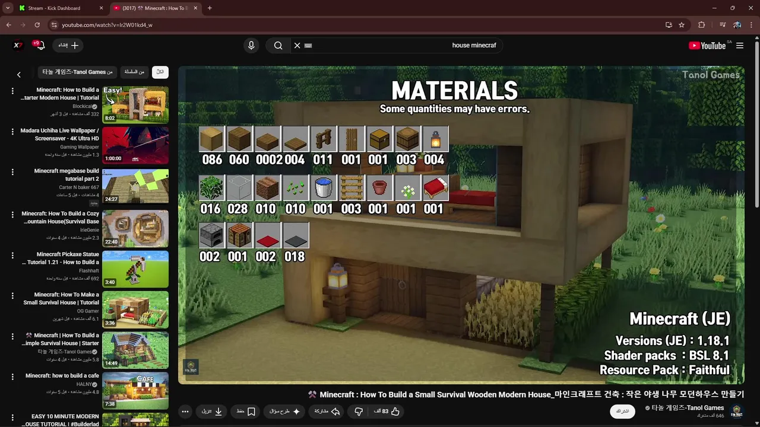Click the video player to toggle playback

pos(461,225)
